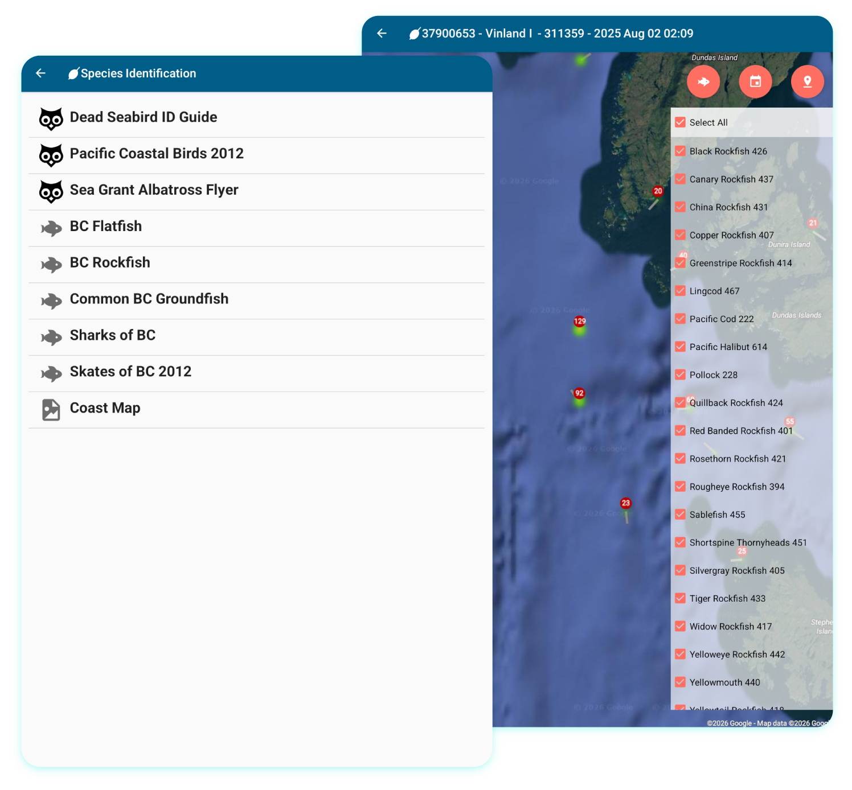852x790 pixels.
Task: Toggle the Black Rockfish 426 checkbox
Action: tap(680, 151)
